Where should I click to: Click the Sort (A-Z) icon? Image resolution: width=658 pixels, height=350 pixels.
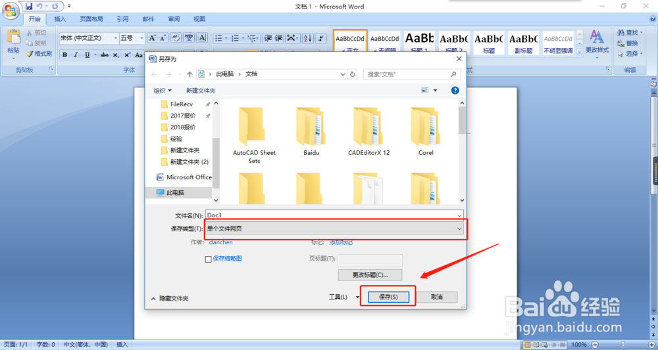point(307,38)
